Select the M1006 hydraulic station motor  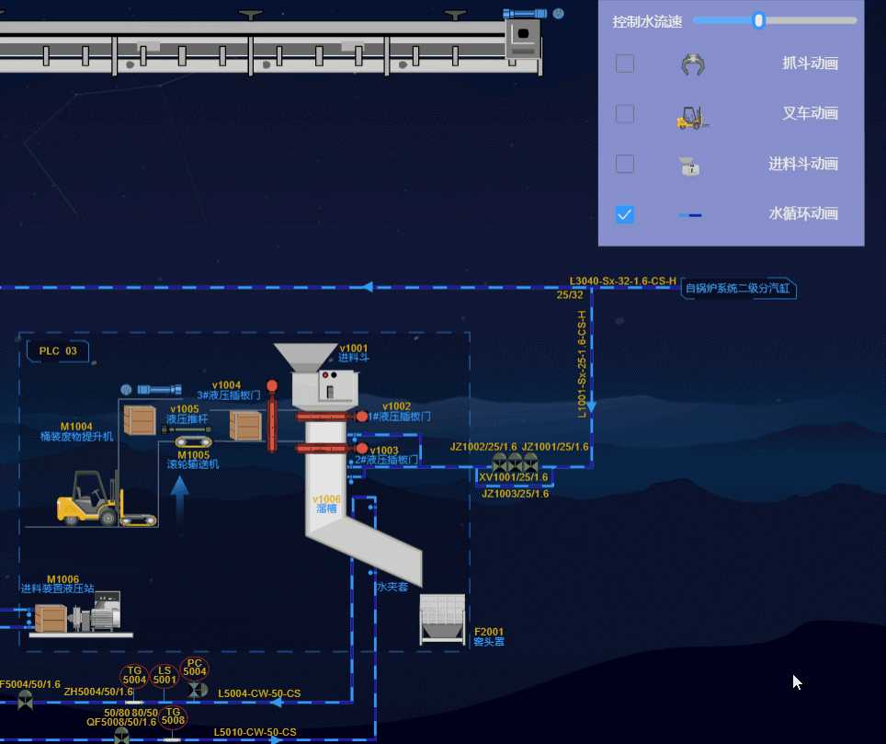(97, 612)
